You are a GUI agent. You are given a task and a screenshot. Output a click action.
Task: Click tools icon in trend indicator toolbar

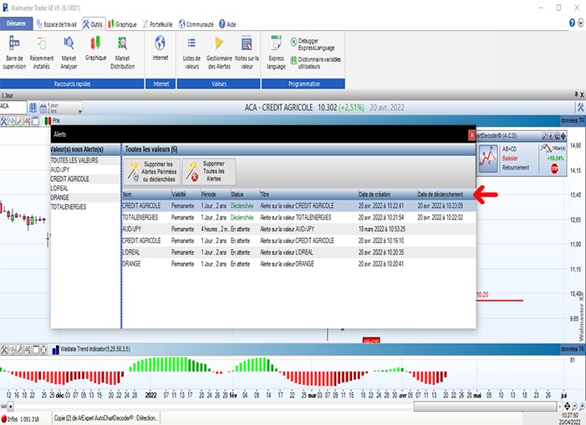pyautogui.click(x=4, y=350)
